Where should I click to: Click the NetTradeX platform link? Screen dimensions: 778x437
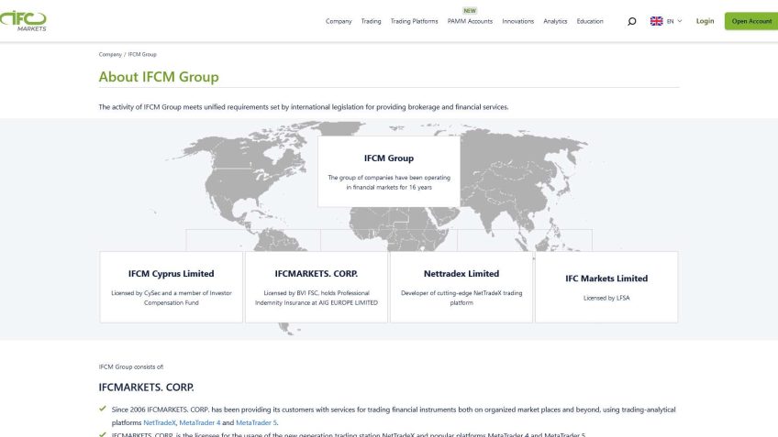pyautogui.click(x=159, y=422)
